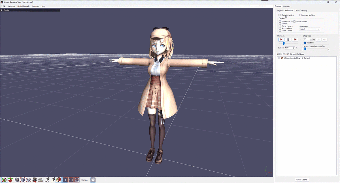The image size is (340, 183).
Task: Check the Motion display option
Action: tap(280, 24)
